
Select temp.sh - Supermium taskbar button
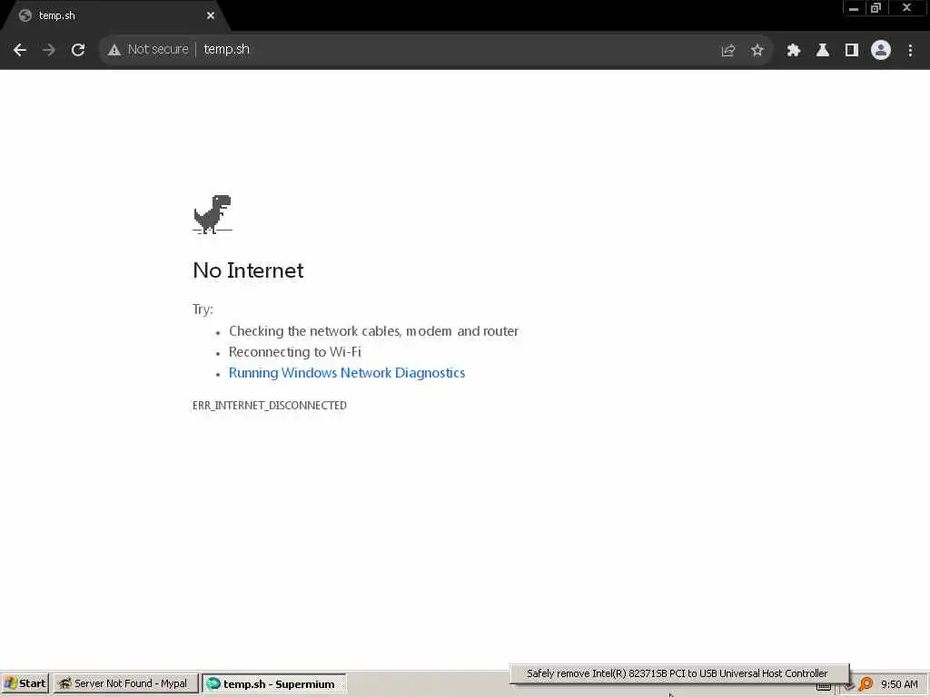(x=273, y=683)
